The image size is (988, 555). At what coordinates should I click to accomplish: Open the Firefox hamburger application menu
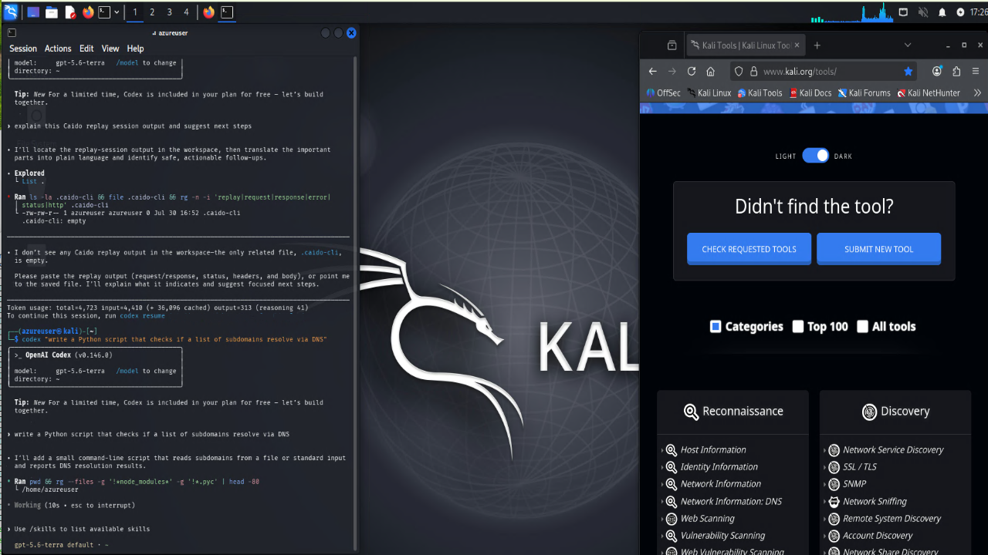(977, 71)
